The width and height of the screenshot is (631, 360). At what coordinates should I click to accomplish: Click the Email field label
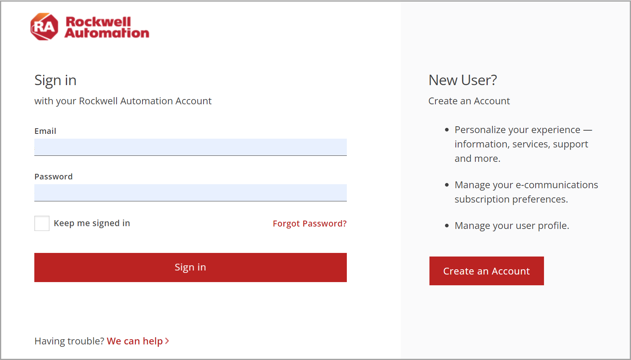(45, 131)
